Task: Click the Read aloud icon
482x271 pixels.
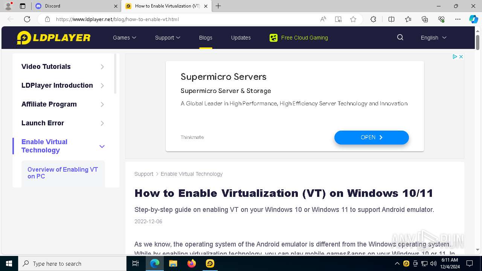Action: [323, 19]
